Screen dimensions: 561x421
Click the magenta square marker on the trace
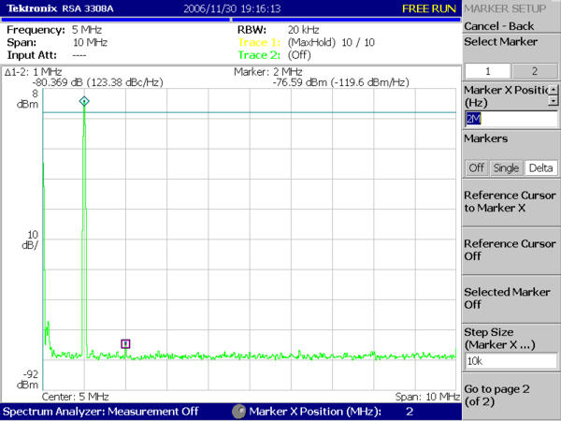pos(125,343)
